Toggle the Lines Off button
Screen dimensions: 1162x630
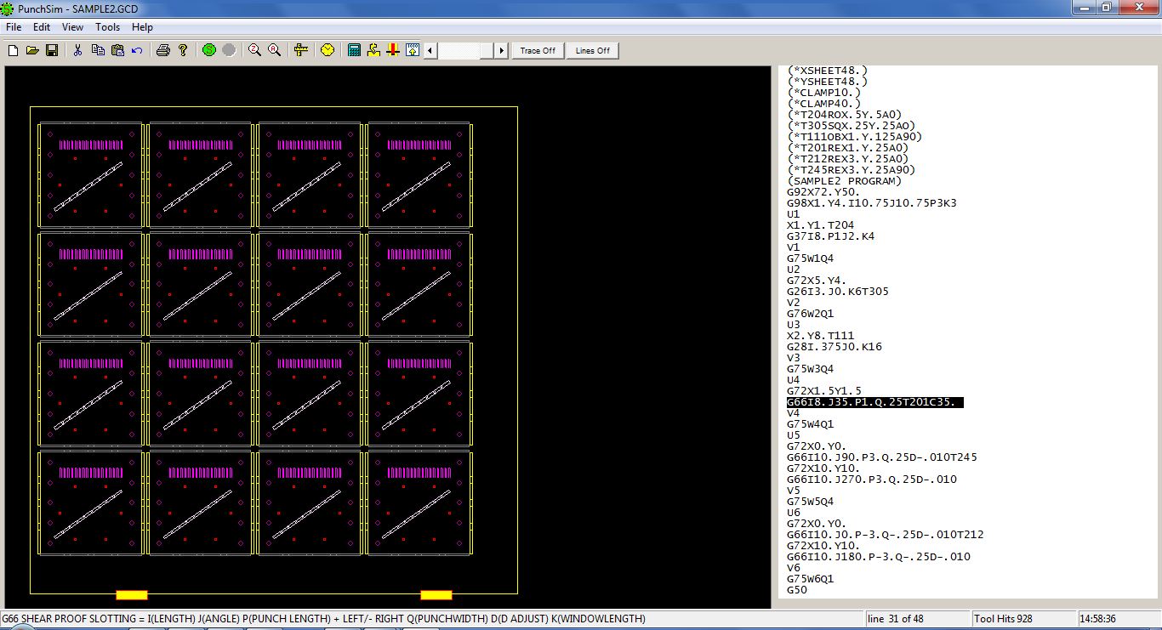pyautogui.click(x=592, y=51)
